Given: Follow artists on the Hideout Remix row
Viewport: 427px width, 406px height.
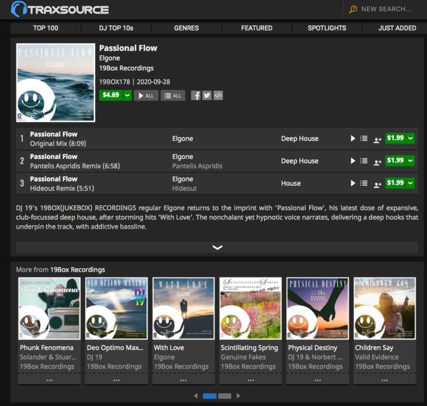Looking at the screenshot, I should pos(377,185).
